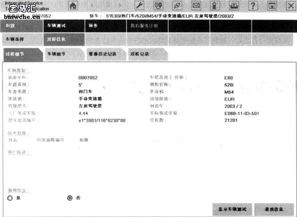
Task: Open the envelope message icon
Action: coord(196,5)
